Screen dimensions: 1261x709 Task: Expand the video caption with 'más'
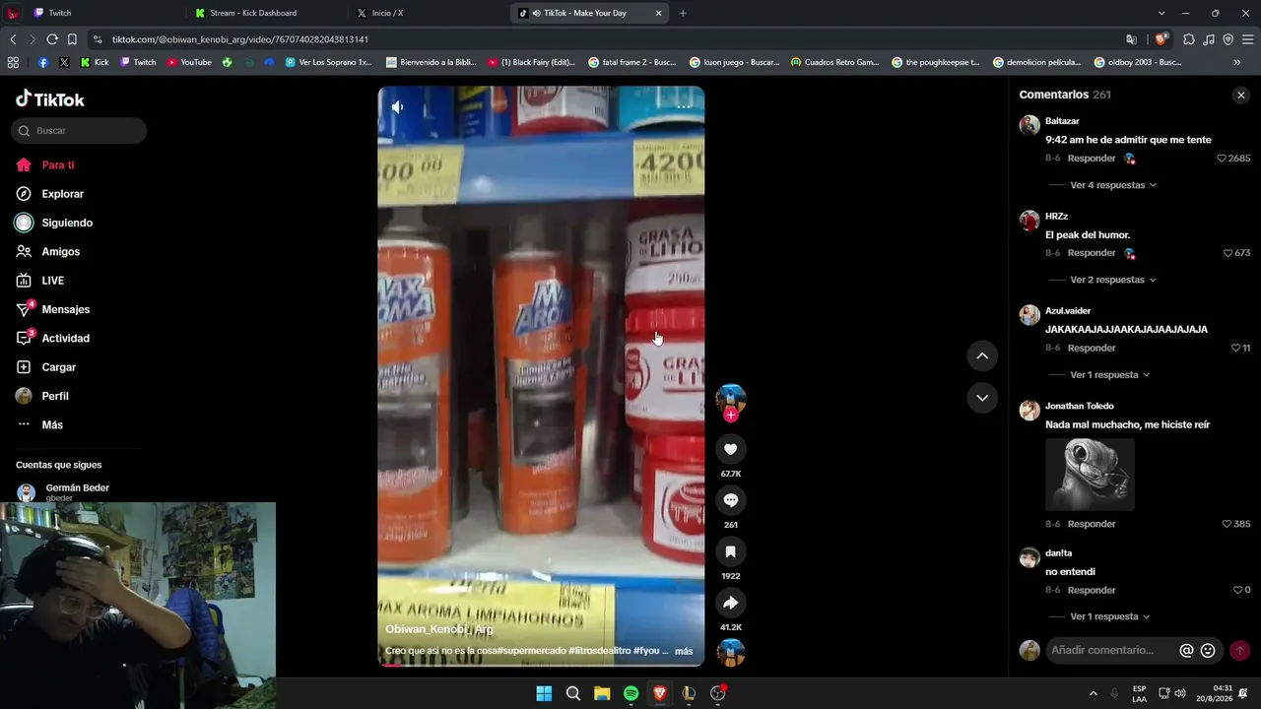[x=684, y=651]
